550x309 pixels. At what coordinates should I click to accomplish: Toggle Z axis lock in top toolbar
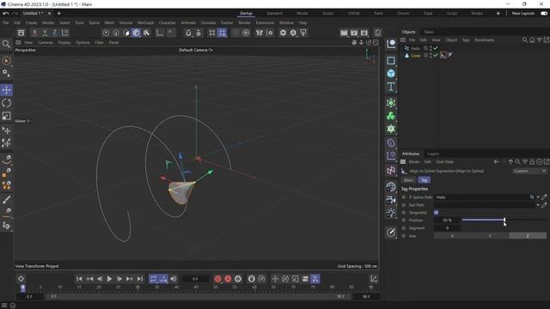point(55,33)
